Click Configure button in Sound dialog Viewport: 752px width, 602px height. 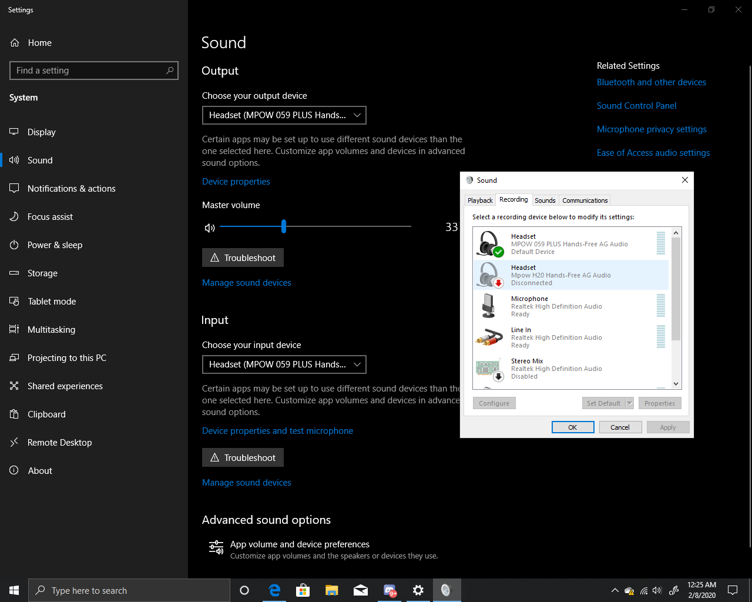(x=494, y=403)
